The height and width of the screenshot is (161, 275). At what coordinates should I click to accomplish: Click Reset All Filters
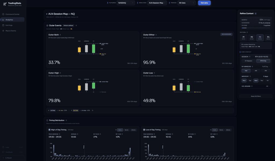[x=255, y=96]
